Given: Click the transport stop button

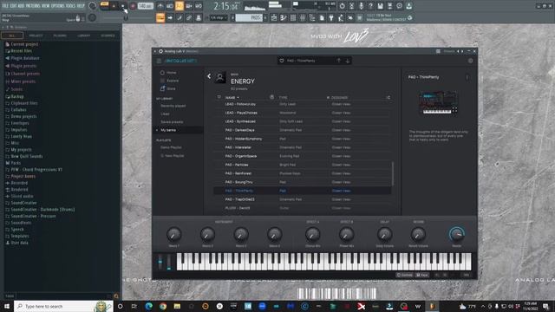Looking at the screenshot, I should pyautogui.click(x=123, y=6).
